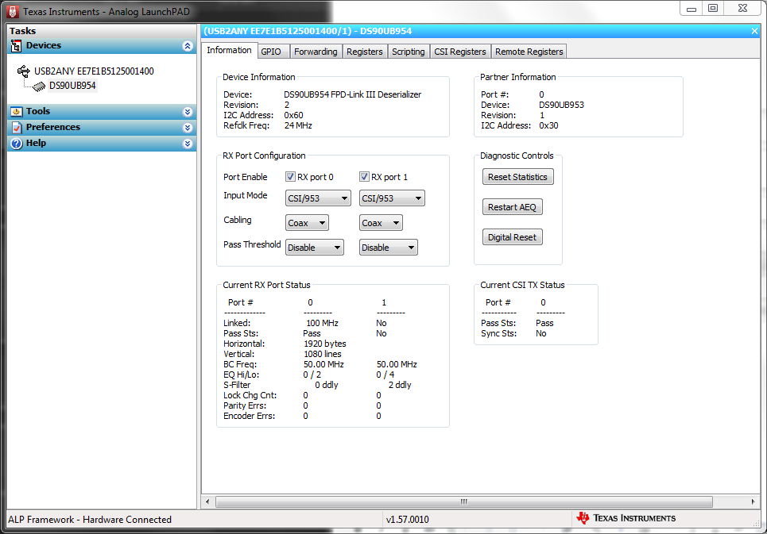The image size is (767, 534).
Task: Collapse the Devices section
Action: point(188,46)
